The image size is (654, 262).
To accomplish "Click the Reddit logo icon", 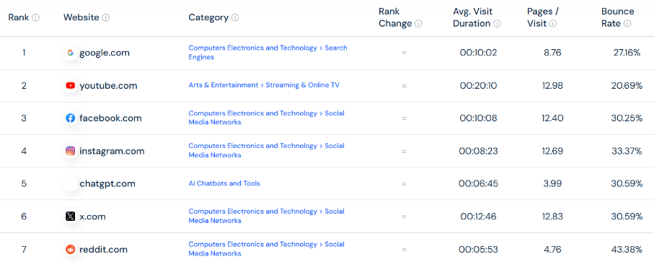I will click(71, 250).
